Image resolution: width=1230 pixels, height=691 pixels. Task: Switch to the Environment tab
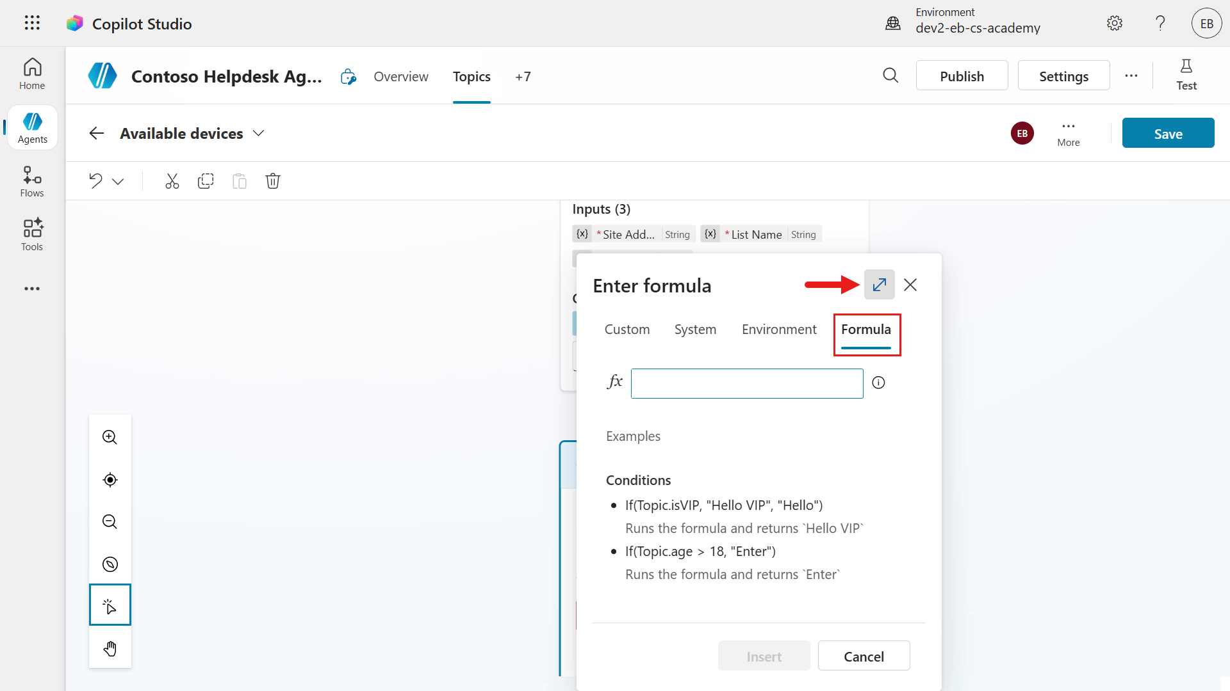779,330
